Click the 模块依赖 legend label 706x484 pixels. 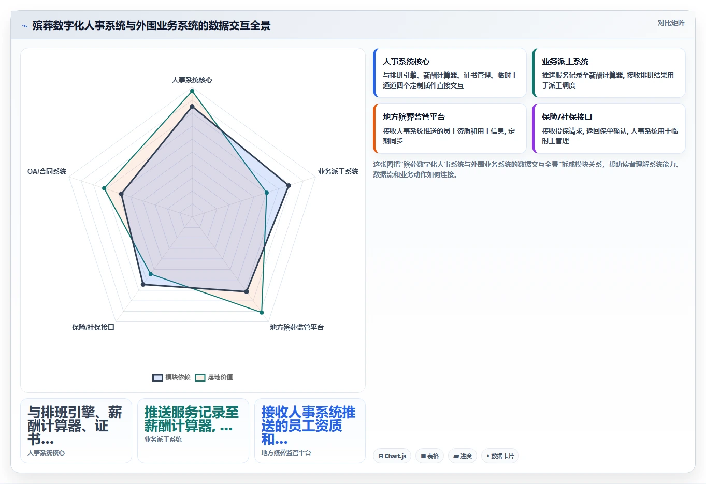(178, 377)
